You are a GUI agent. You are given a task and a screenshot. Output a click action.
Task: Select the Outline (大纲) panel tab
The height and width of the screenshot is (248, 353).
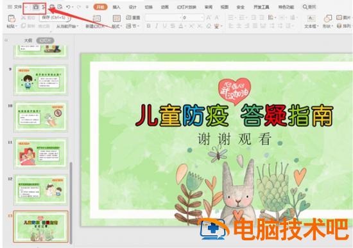[x=28, y=40]
